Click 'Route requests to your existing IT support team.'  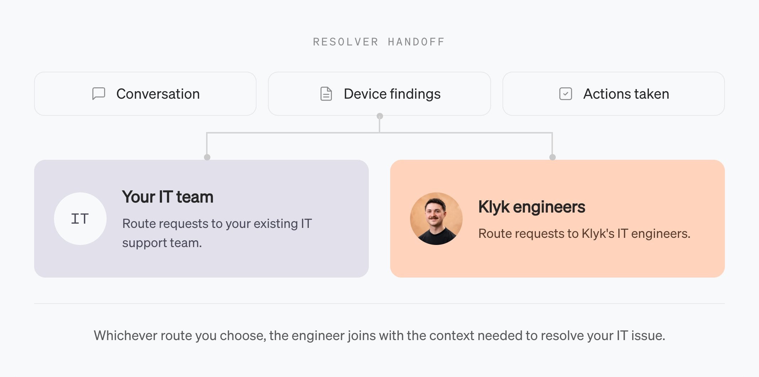[217, 233]
